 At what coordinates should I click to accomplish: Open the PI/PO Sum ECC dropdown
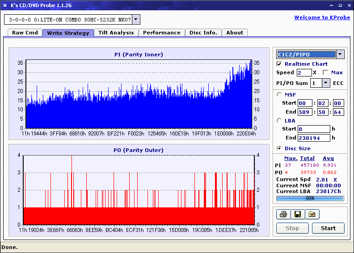coord(326,83)
